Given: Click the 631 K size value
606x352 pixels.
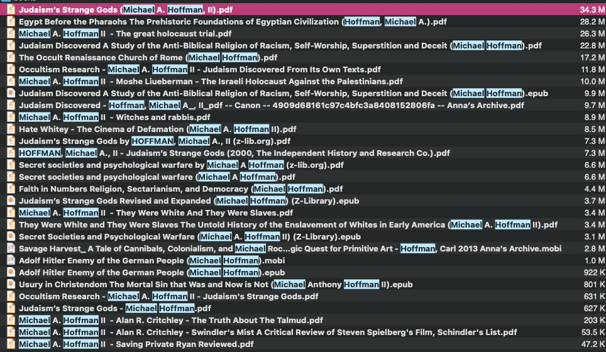Looking at the screenshot, I should 595,296.
